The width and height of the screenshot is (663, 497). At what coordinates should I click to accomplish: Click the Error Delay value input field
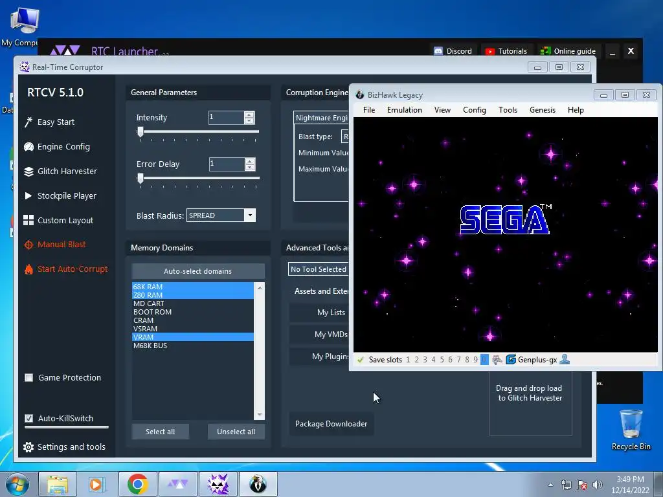coord(227,164)
